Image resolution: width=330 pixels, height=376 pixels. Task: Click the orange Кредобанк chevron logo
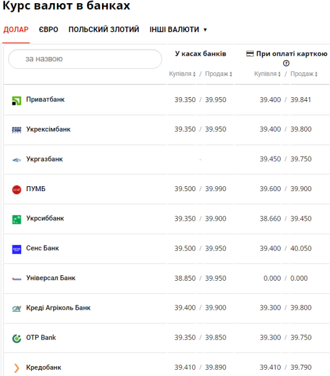16,368
